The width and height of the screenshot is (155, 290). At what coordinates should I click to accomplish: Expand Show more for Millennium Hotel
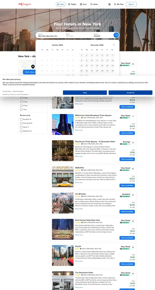point(79,130)
